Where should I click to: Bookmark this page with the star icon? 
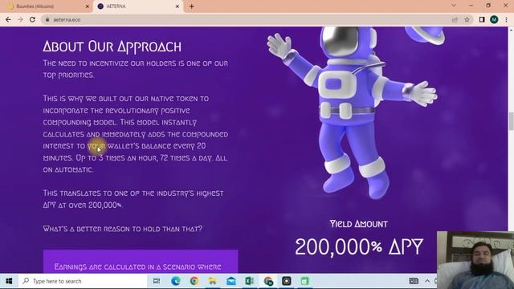[467, 19]
